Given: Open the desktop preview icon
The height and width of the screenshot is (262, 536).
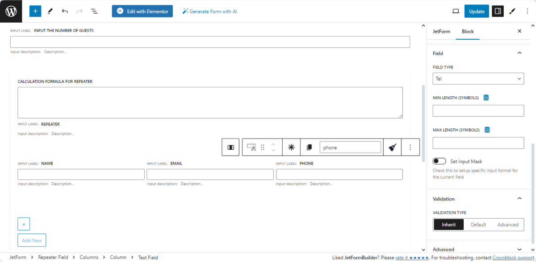Looking at the screenshot, I should point(456,11).
